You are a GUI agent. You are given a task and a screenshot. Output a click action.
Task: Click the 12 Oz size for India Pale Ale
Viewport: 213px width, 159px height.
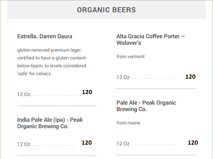[x=24, y=144]
